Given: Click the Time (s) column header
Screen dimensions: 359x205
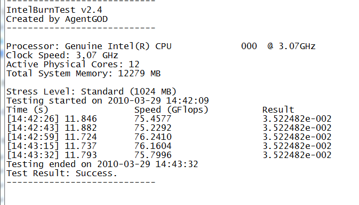Looking at the screenshot, I should click(27, 110).
